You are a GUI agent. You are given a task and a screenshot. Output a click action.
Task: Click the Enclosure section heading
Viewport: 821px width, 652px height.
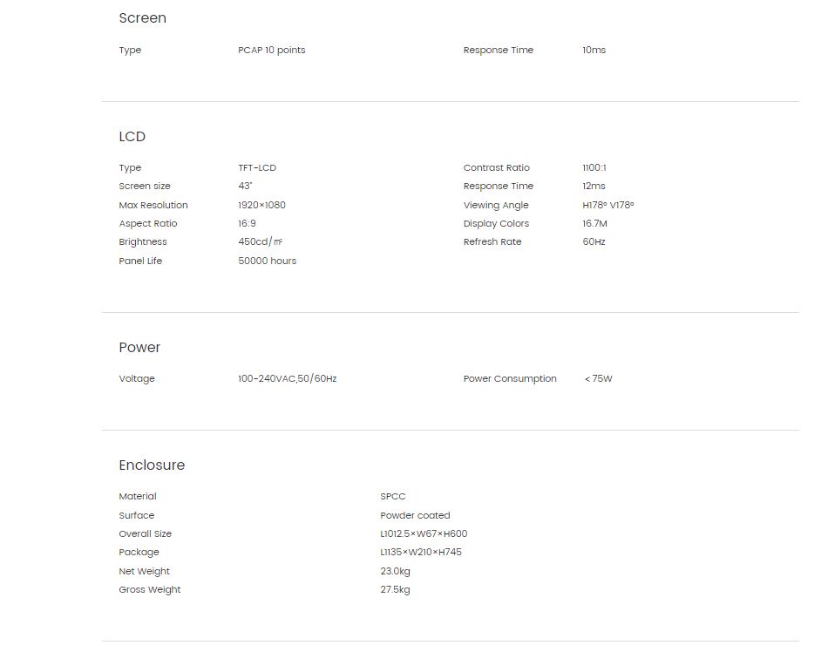[x=152, y=465]
